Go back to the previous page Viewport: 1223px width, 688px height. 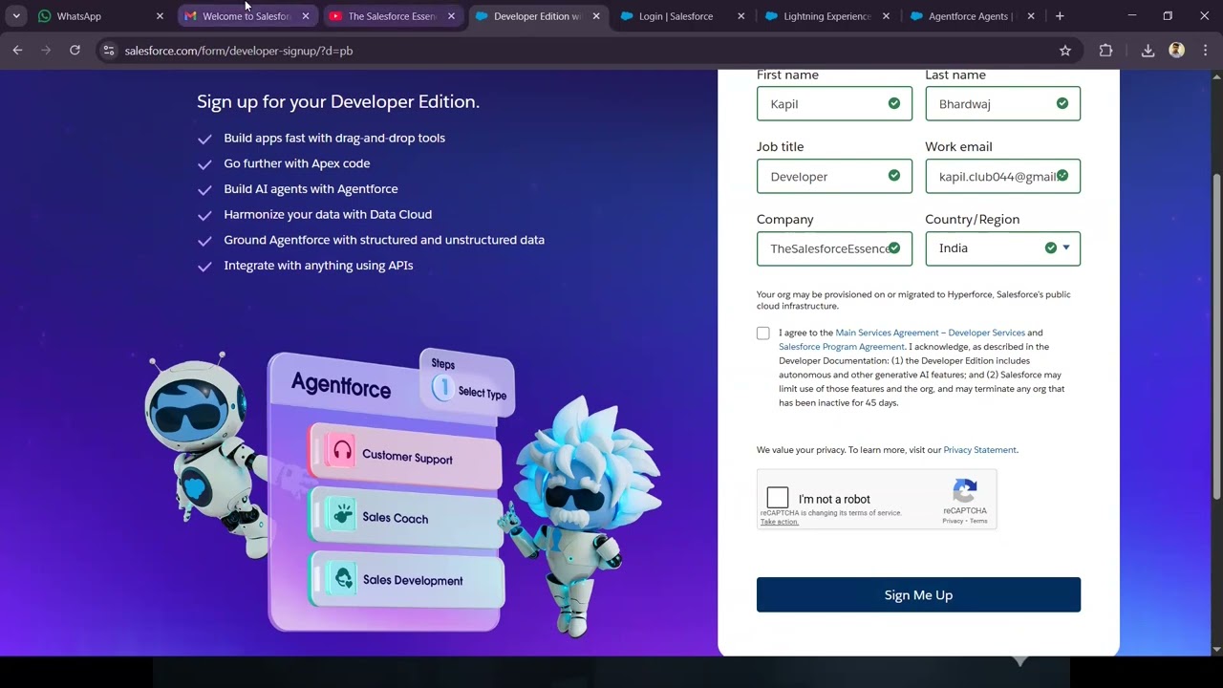pyautogui.click(x=17, y=51)
